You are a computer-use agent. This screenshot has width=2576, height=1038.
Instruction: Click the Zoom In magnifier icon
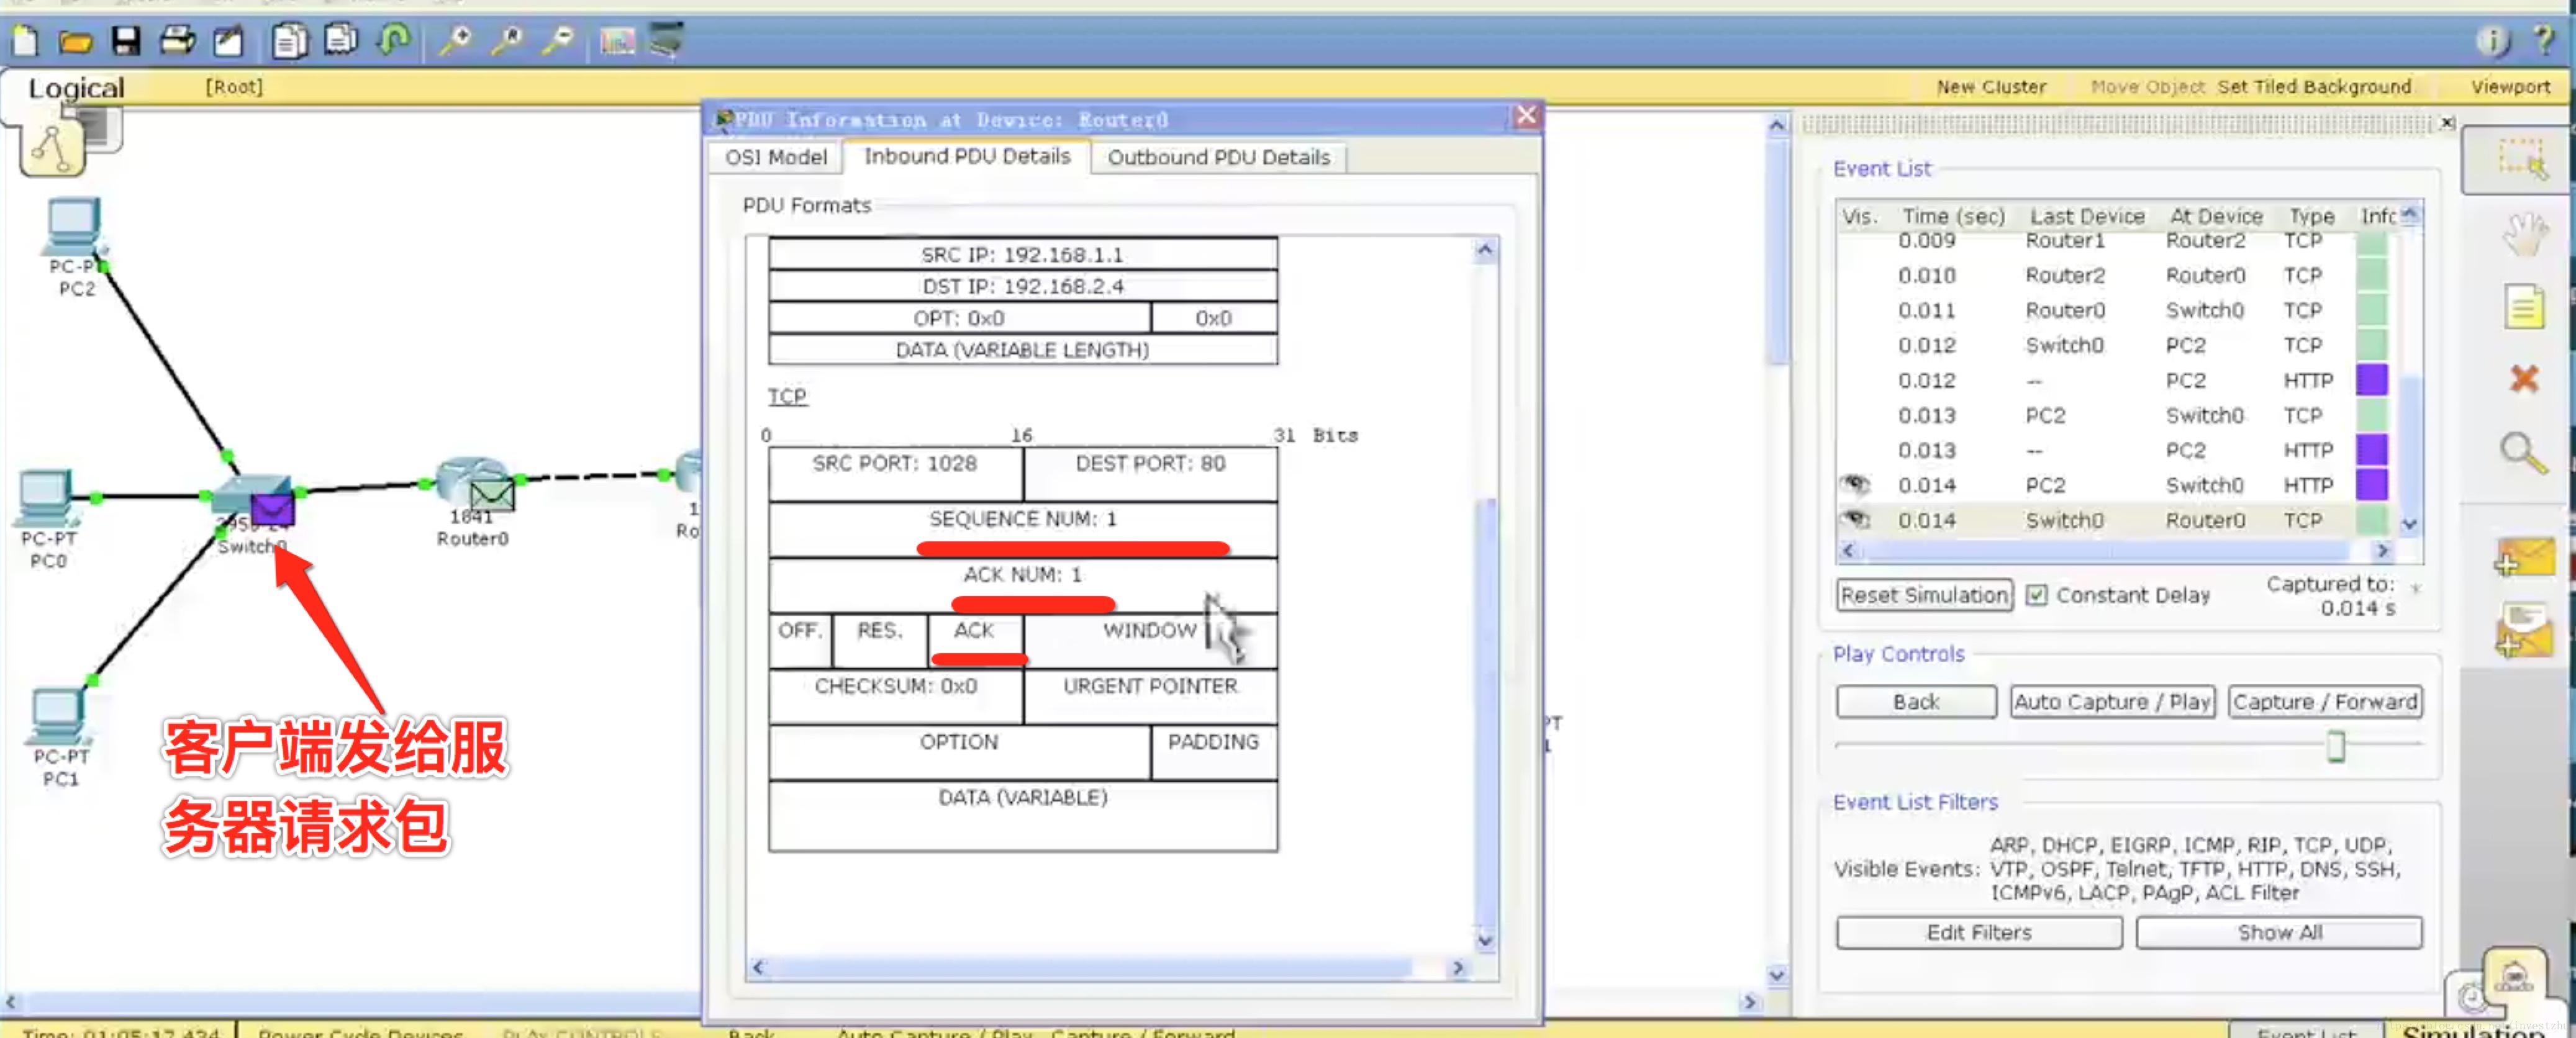point(456,40)
